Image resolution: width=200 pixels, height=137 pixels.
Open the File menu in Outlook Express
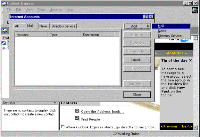tap(9, 10)
